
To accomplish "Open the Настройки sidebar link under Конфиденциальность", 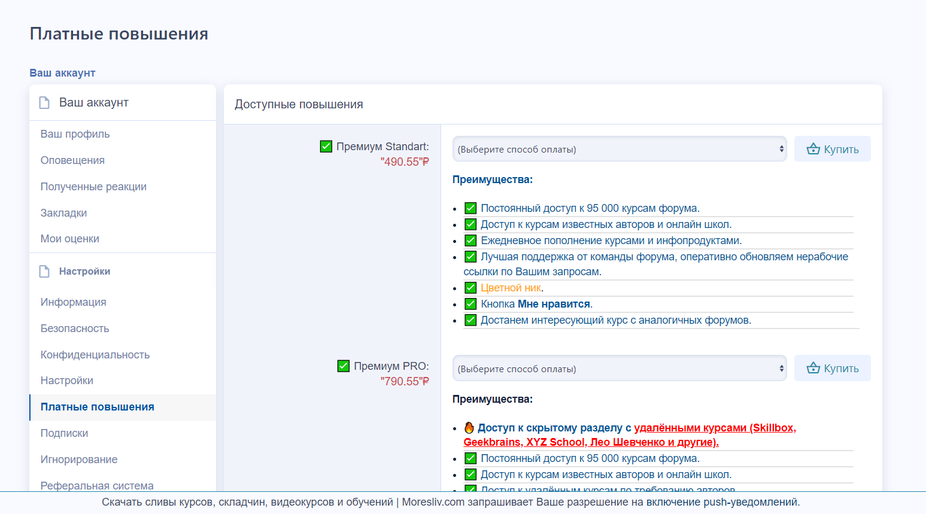I will [x=123, y=381].
